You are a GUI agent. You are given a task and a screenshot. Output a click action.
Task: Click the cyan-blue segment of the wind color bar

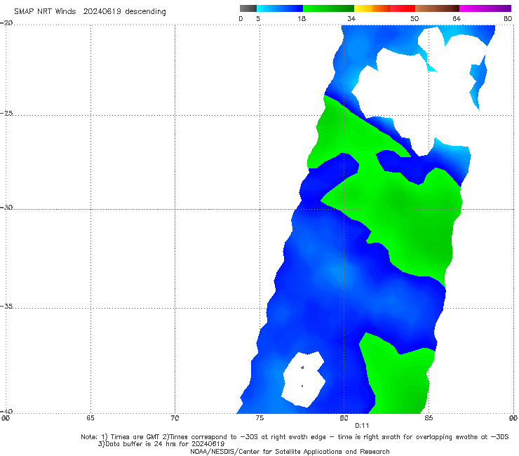(x=280, y=8)
